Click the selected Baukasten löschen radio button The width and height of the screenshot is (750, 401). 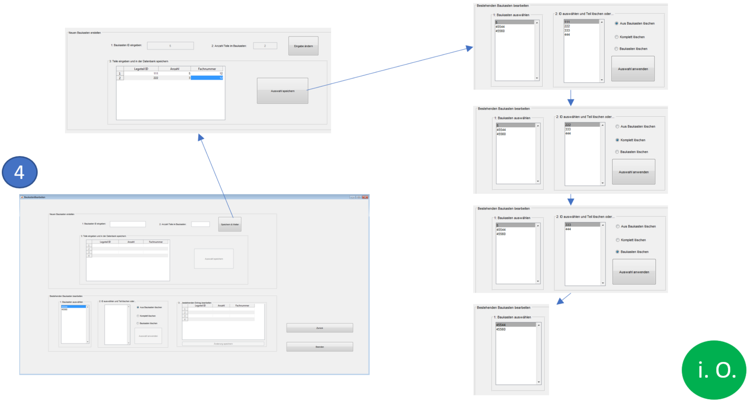click(617, 252)
